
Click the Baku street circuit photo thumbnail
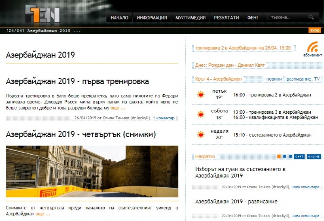click(92, 172)
